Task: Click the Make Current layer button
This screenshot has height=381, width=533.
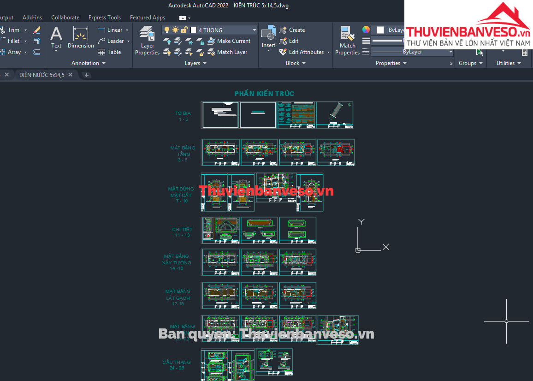Action: click(229, 41)
